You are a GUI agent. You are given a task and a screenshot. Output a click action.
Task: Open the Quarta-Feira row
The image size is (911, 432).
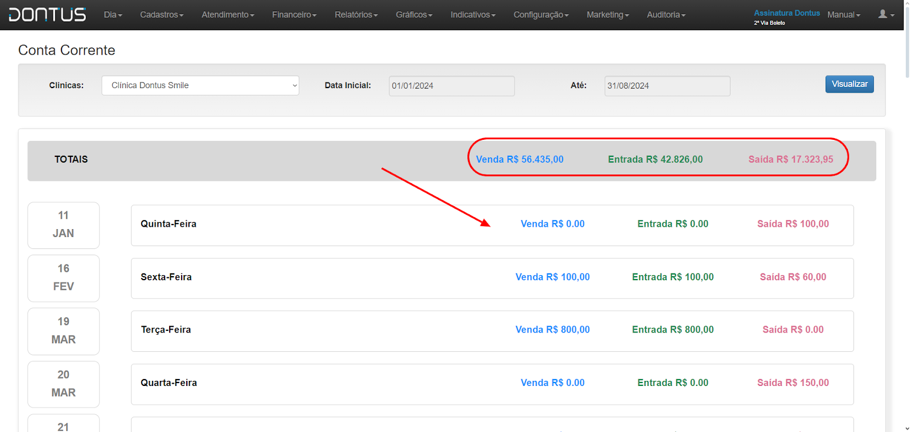492,384
